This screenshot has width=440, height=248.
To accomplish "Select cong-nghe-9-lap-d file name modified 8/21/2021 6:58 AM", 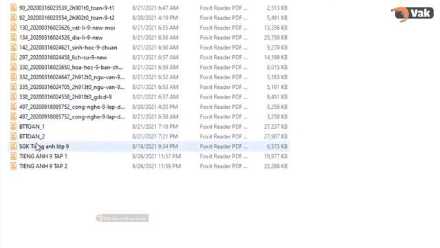I will [x=72, y=116].
